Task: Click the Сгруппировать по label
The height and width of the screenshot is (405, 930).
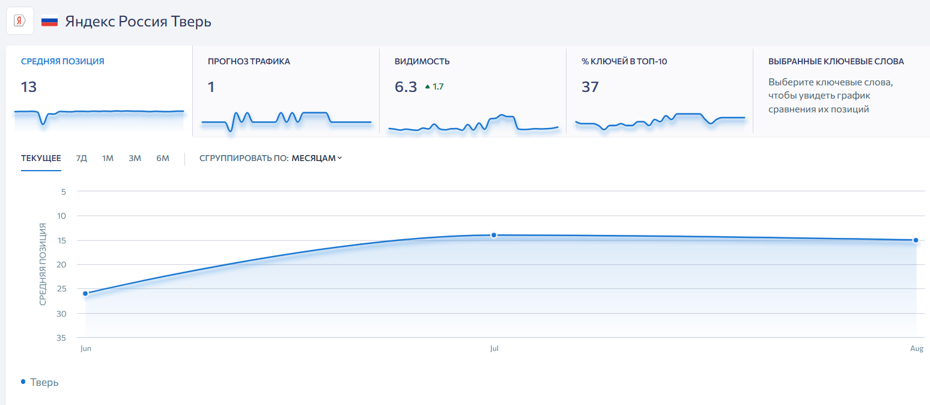Action: click(244, 159)
